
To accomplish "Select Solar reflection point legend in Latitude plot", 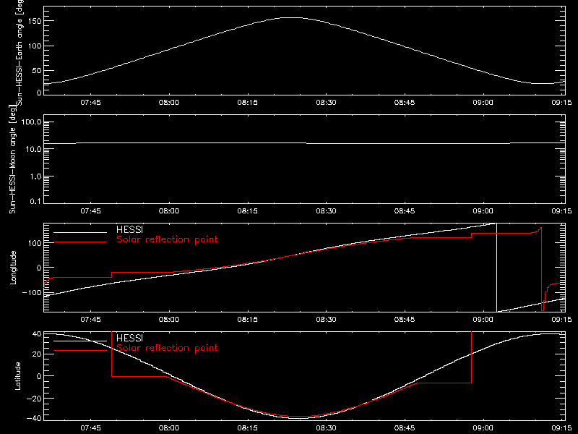I will tap(167, 348).
